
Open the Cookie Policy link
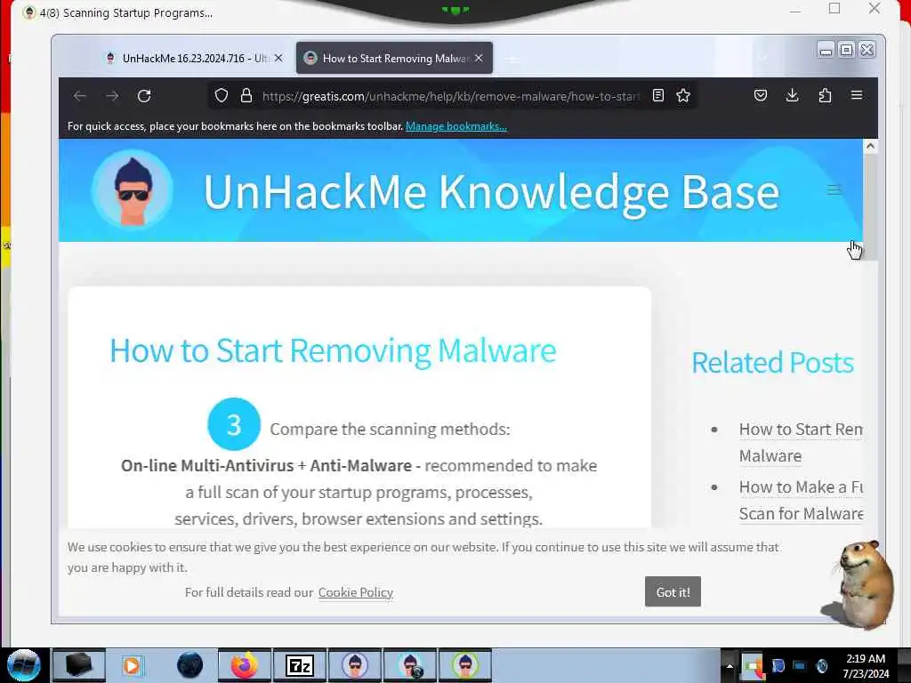coord(356,592)
